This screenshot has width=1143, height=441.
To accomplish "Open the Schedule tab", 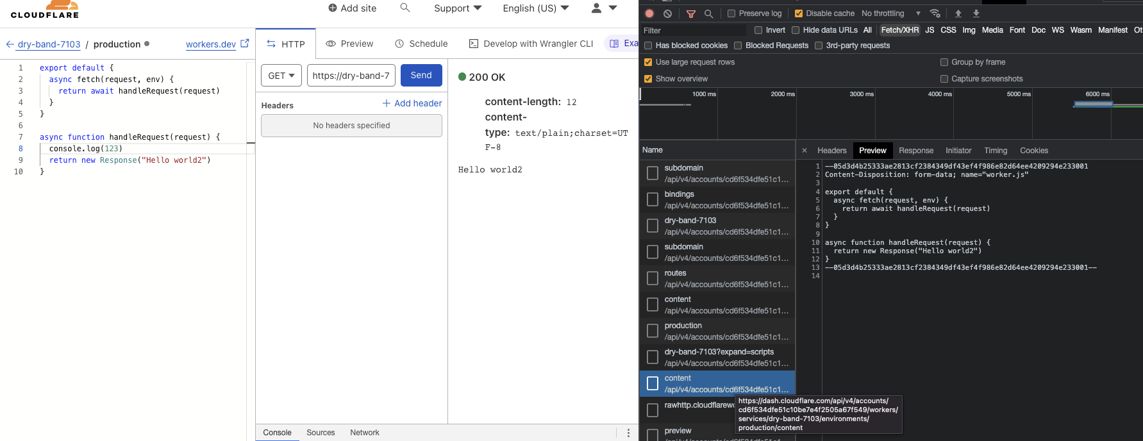I will point(421,44).
